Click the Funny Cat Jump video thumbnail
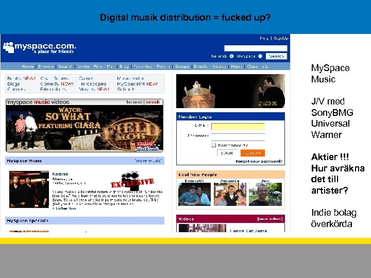The height and width of the screenshot is (278, 371). (203, 228)
